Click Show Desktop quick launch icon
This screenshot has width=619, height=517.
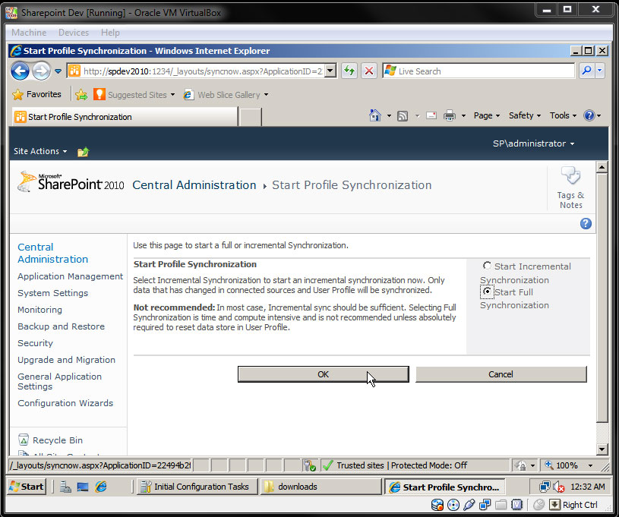pyautogui.click(x=83, y=487)
